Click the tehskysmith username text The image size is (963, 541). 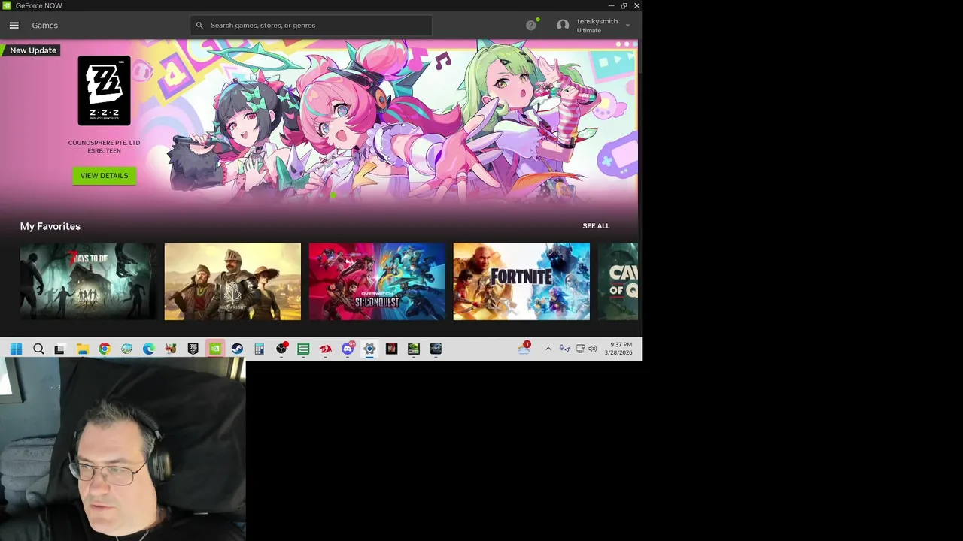point(597,21)
